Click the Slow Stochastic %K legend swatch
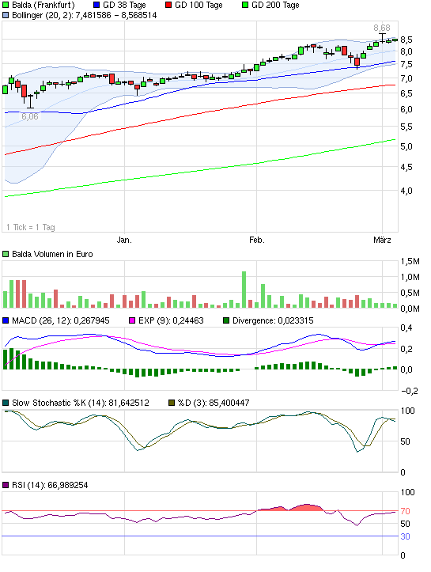This screenshot has width=431, height=572. [x=6, y=403]
